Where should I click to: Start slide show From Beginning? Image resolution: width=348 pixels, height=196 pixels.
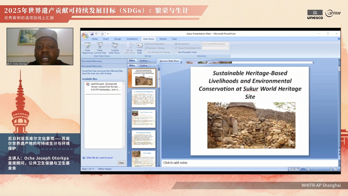click(87, 48)
